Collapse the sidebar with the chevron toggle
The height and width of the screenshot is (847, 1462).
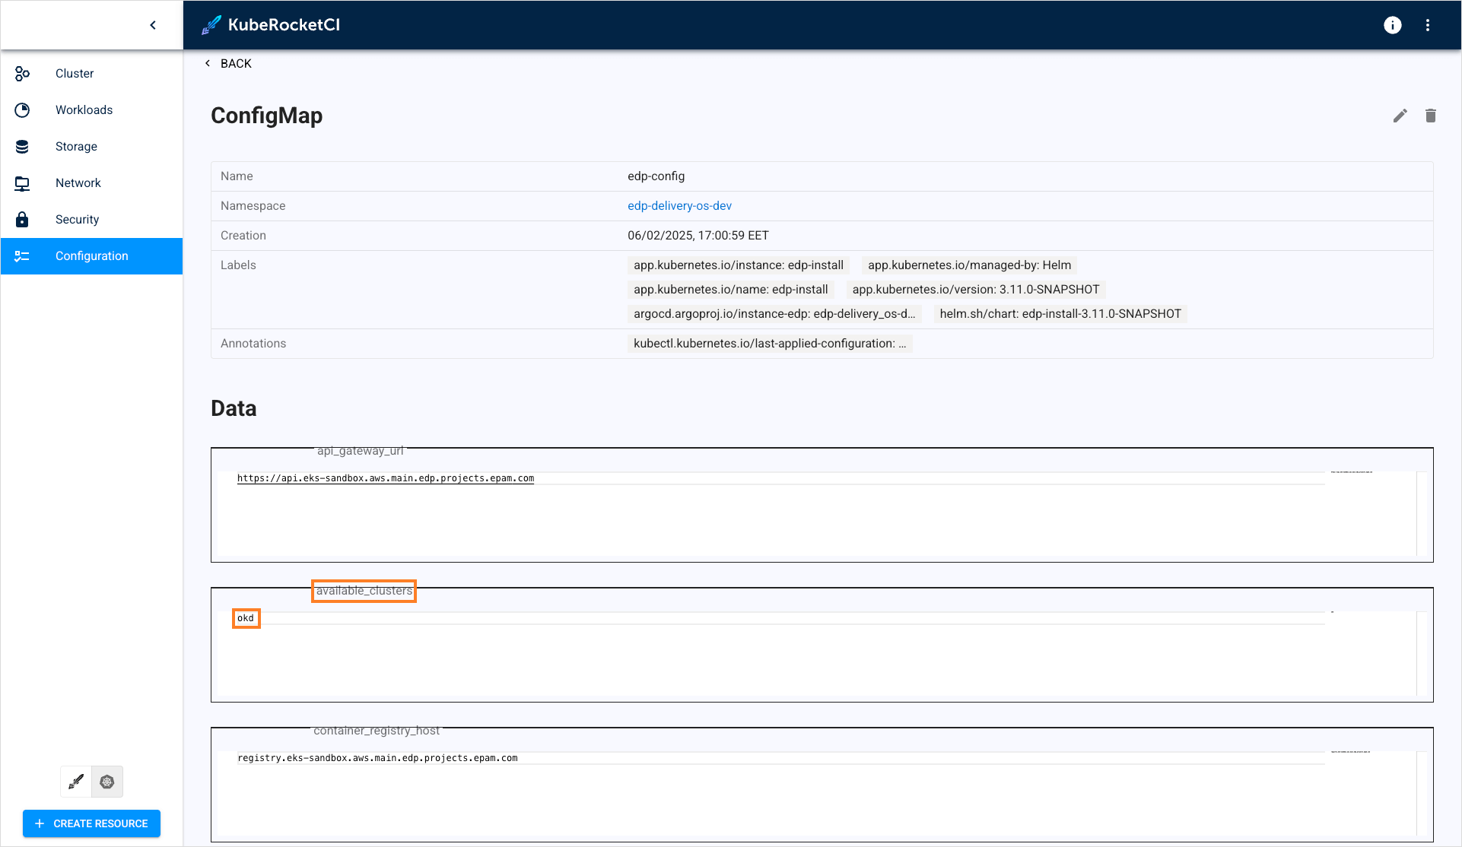point(153,24)
